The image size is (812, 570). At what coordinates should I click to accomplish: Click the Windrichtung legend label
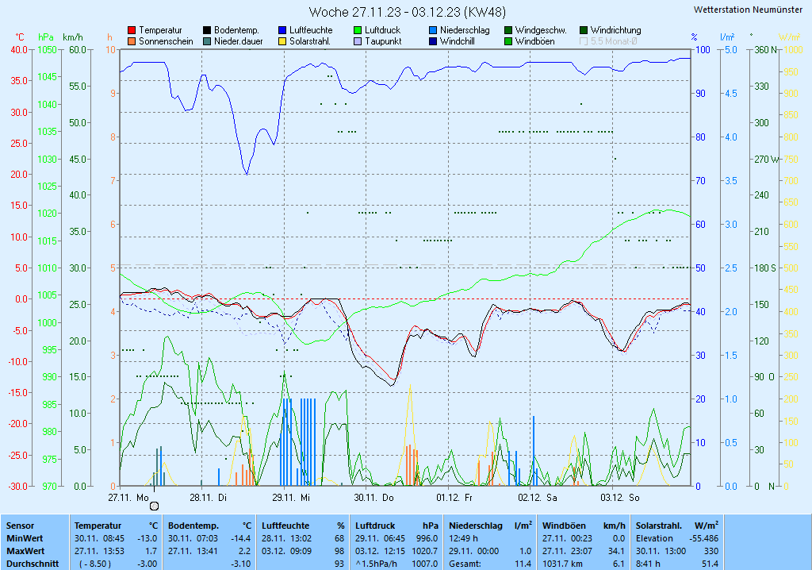tap(615, 31)
